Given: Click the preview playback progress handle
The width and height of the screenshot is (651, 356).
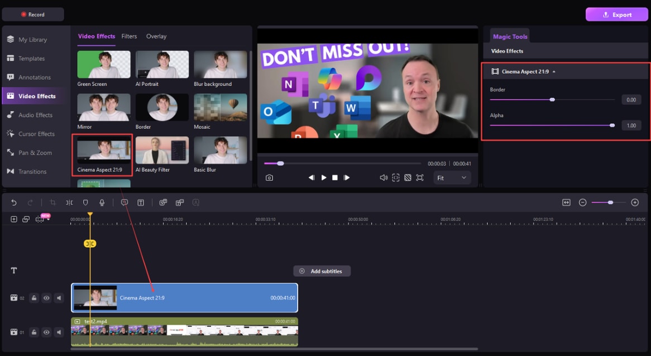Looking at the screenshot, I should coord(281,163).
